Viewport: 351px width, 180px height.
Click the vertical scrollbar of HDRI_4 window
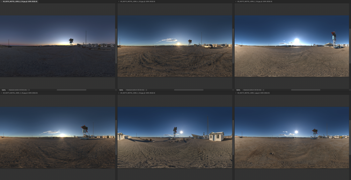coord(233,46)
